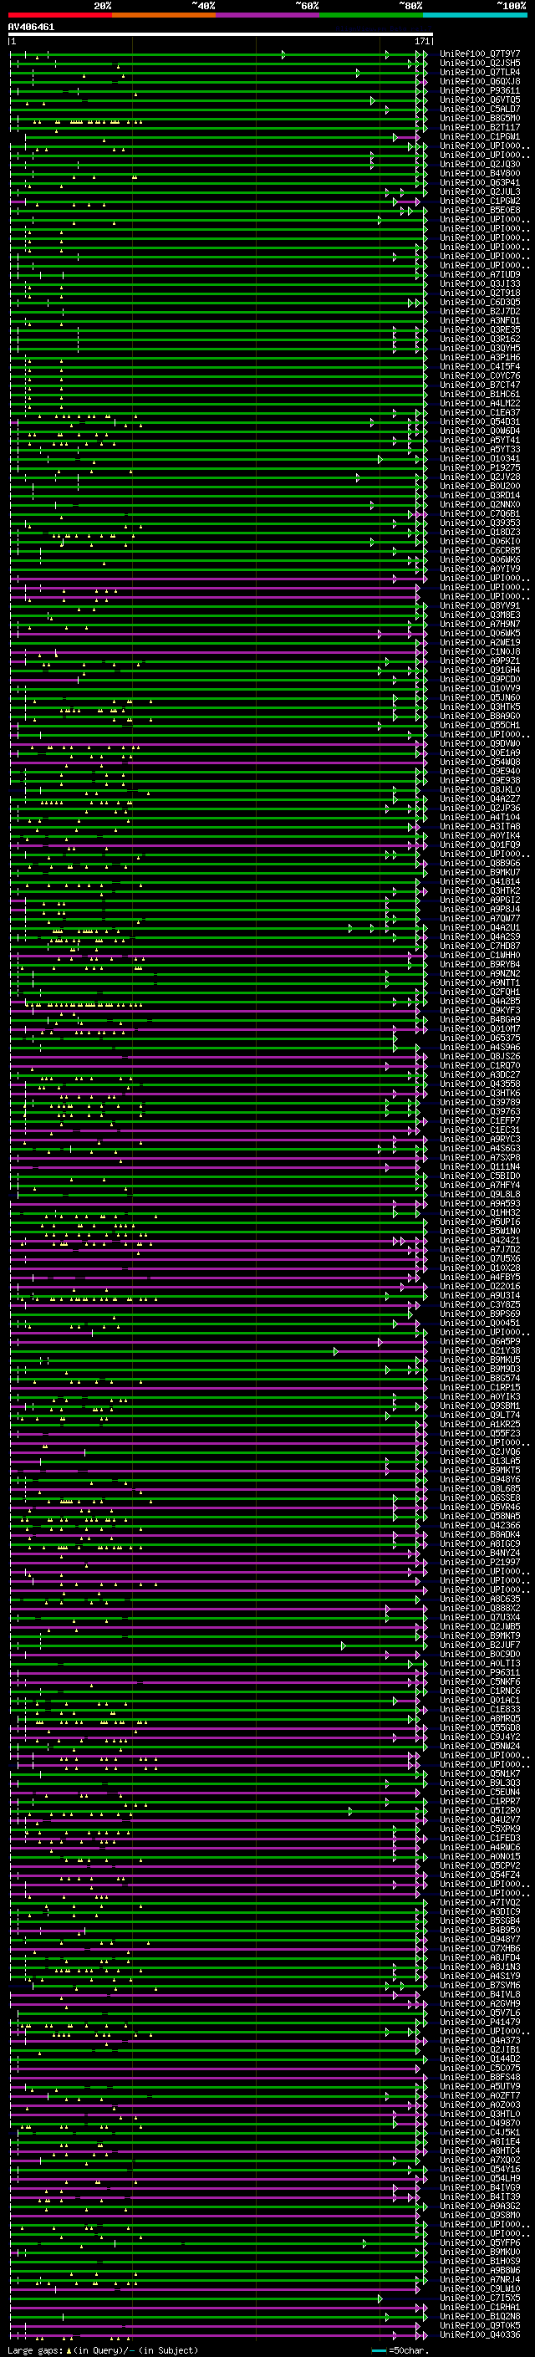This screenshot has width=535, height=2357.
Task: Click the cyan ~100% identity legend segment
Action: (x=474, y=15)
